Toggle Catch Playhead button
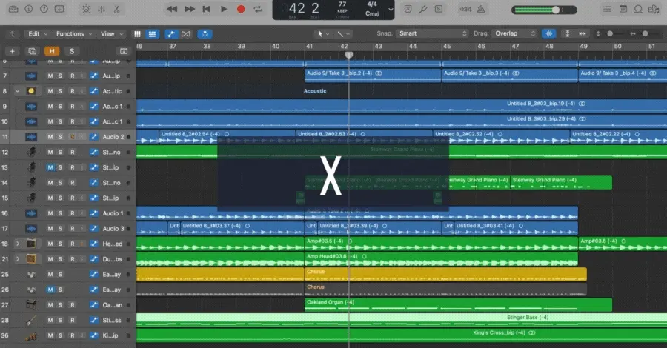The height and width of the screenshot is (348, 667). click(205, 34)
